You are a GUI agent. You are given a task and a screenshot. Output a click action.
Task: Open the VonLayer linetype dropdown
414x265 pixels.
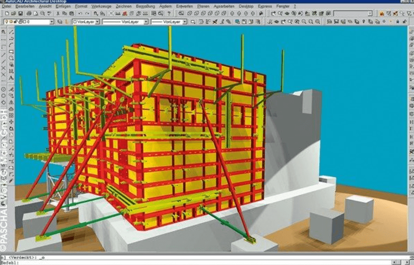tap(145, 21)
